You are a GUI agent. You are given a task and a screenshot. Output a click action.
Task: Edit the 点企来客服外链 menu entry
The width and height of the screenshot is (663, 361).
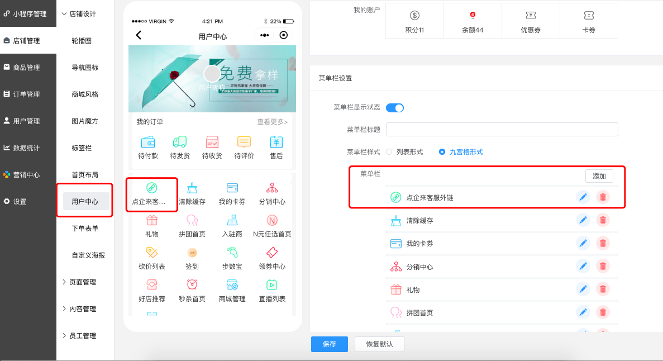click(583, 197)
